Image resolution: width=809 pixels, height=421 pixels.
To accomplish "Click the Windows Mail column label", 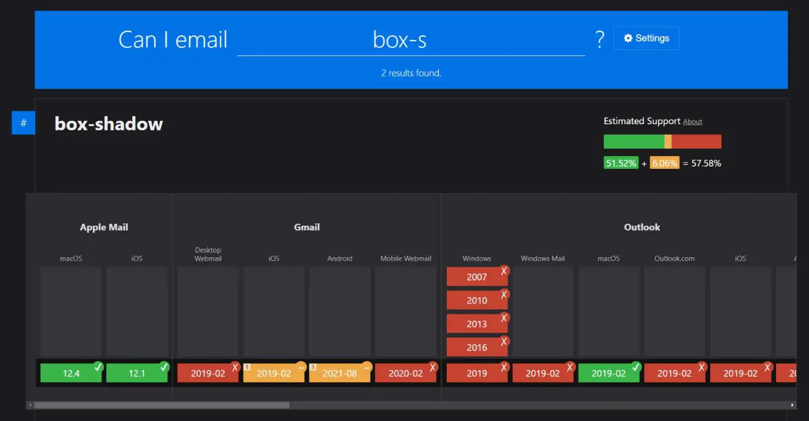I will (x=543, y=258).
